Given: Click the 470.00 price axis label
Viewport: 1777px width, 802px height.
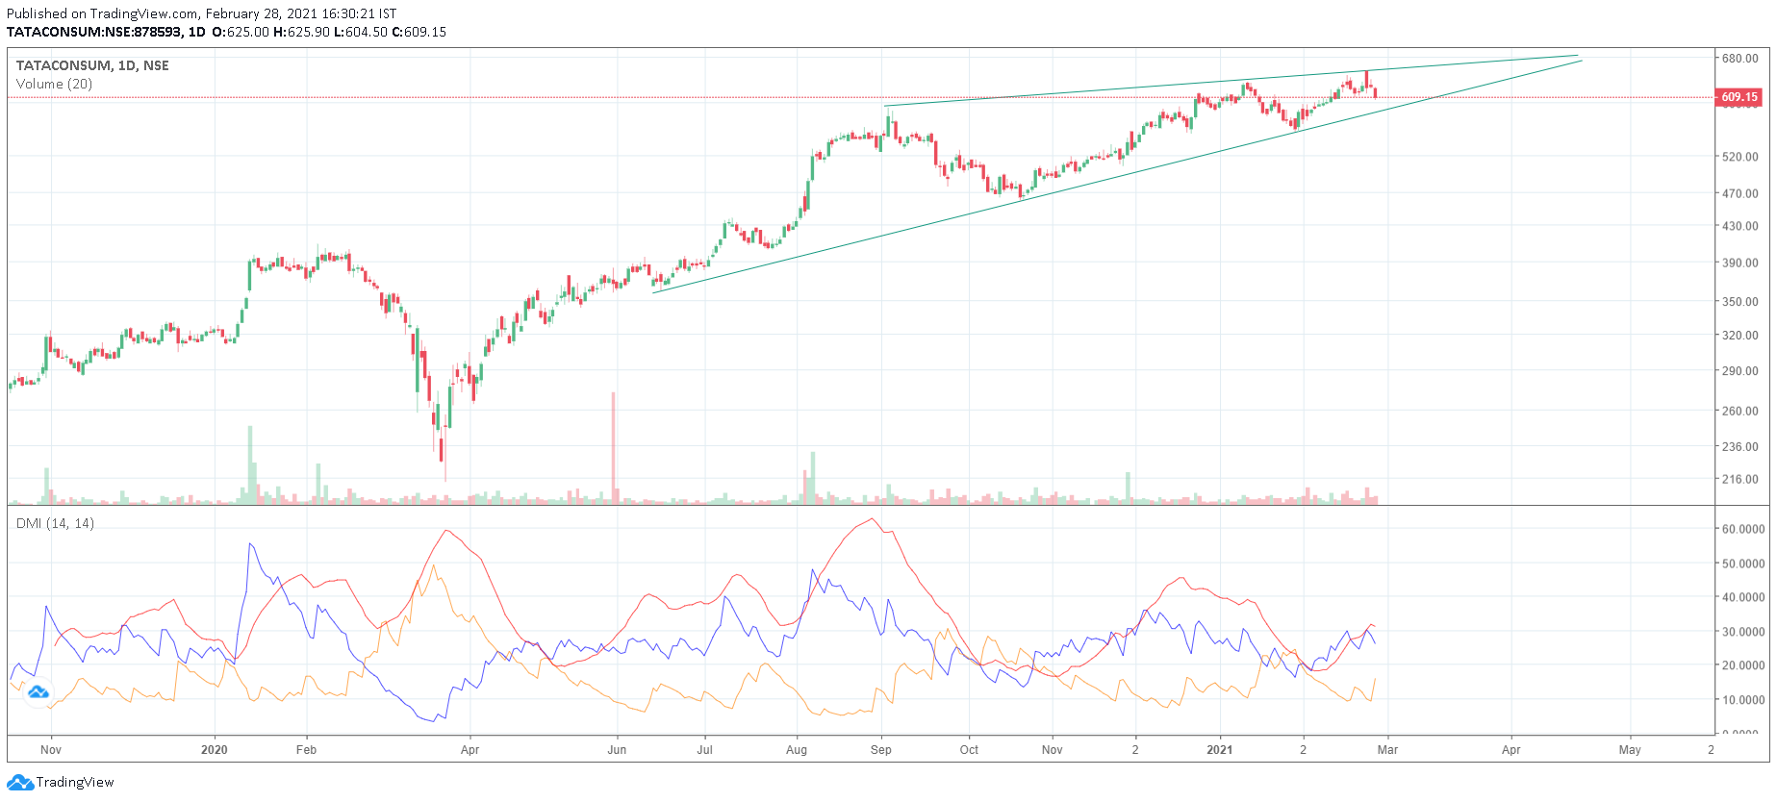Looking at the screenshot, I should 1739,193.
